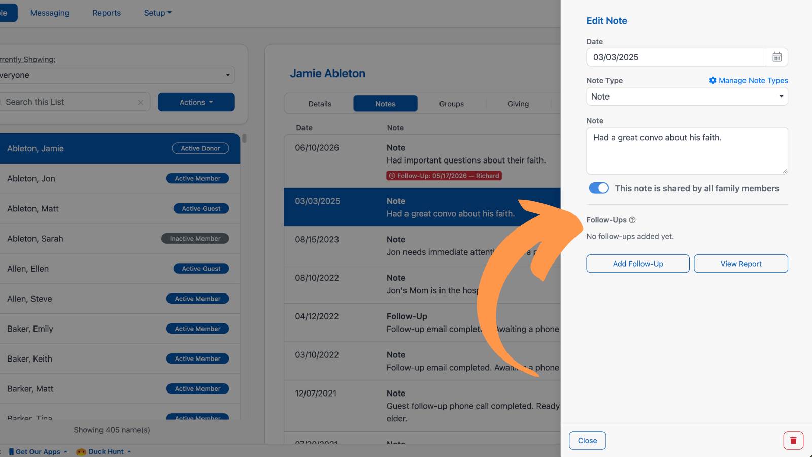Open the Currently Showing everyone dropdown
The width and height of the screenshot is (812, 457).
tap(116, 75)
